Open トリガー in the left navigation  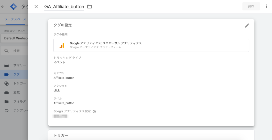(x=19, y=83)
